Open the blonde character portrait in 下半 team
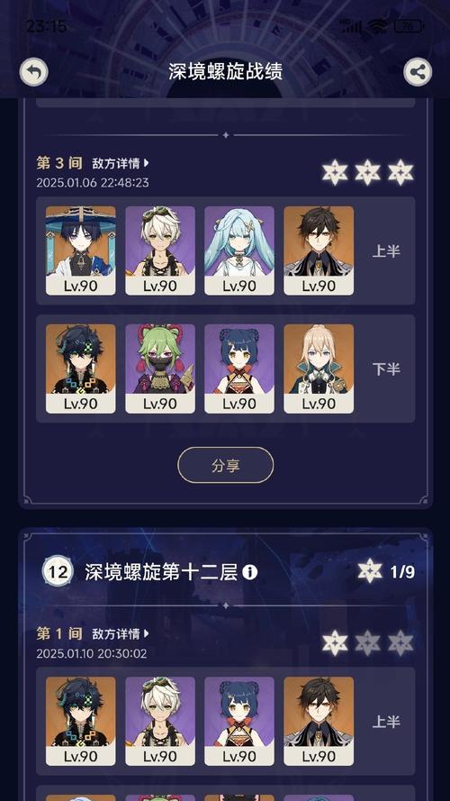Viewport: 450px width, 801px height. (319, 369)
